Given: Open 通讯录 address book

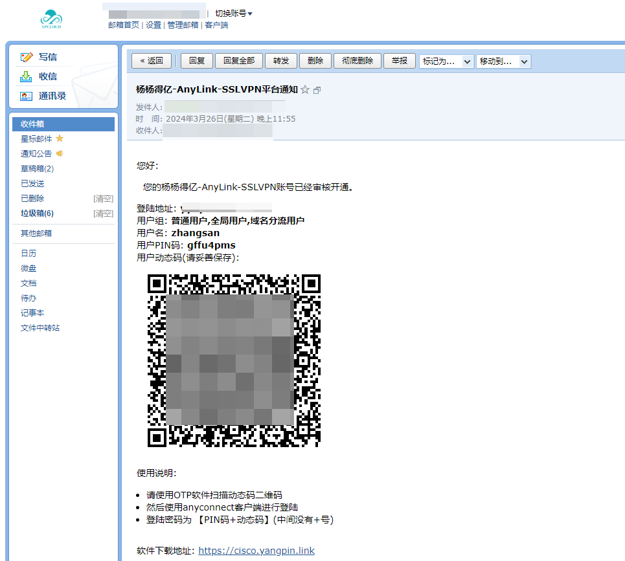Looking at the screenshot, I should pos(52,96).
